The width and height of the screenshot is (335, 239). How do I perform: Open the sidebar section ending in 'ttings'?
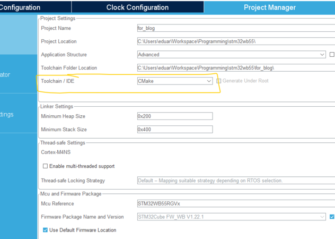[19, 114]
